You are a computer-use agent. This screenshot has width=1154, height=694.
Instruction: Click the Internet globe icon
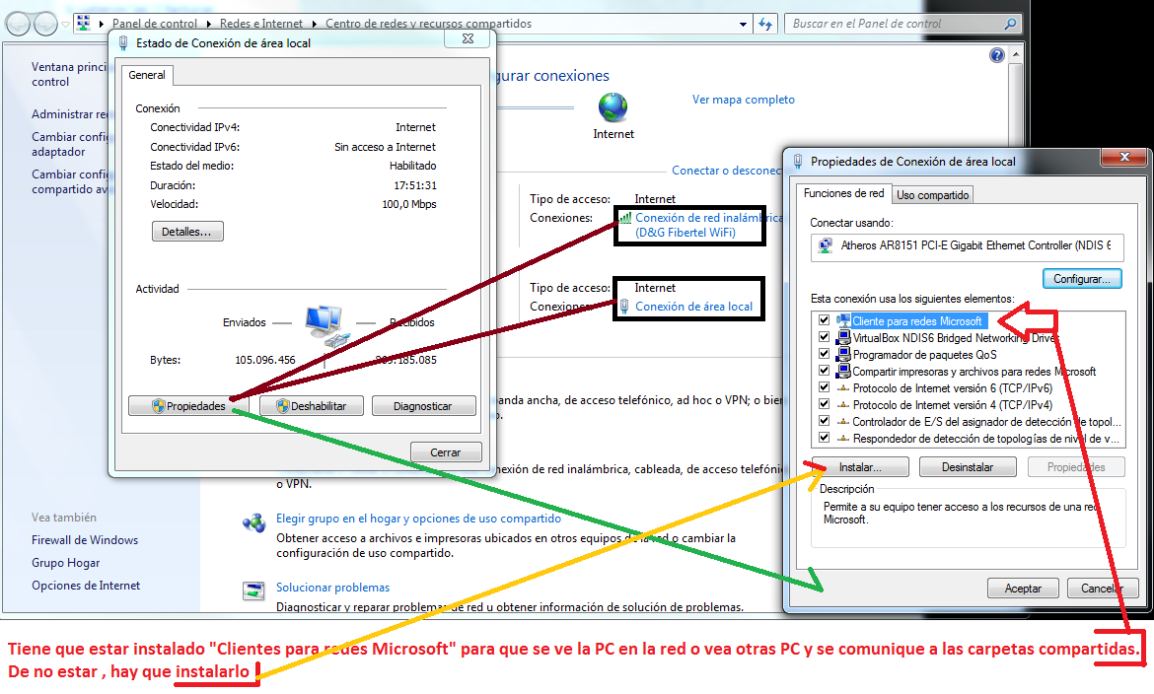(x=613, y=106)
